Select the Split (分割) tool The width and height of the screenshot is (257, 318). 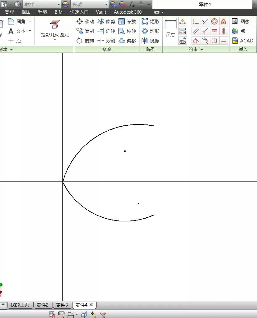pyautogui.click(x=106, y=41)
